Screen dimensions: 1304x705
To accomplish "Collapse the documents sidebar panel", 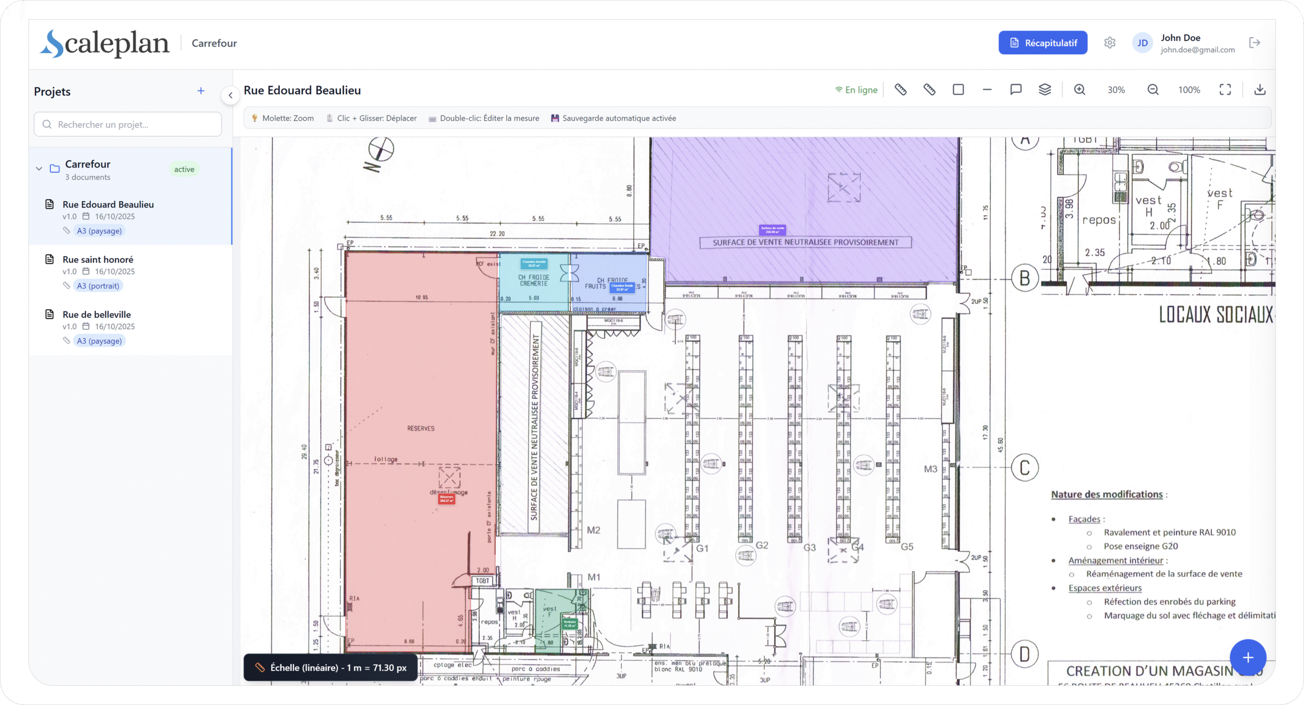I will [231, 95].
